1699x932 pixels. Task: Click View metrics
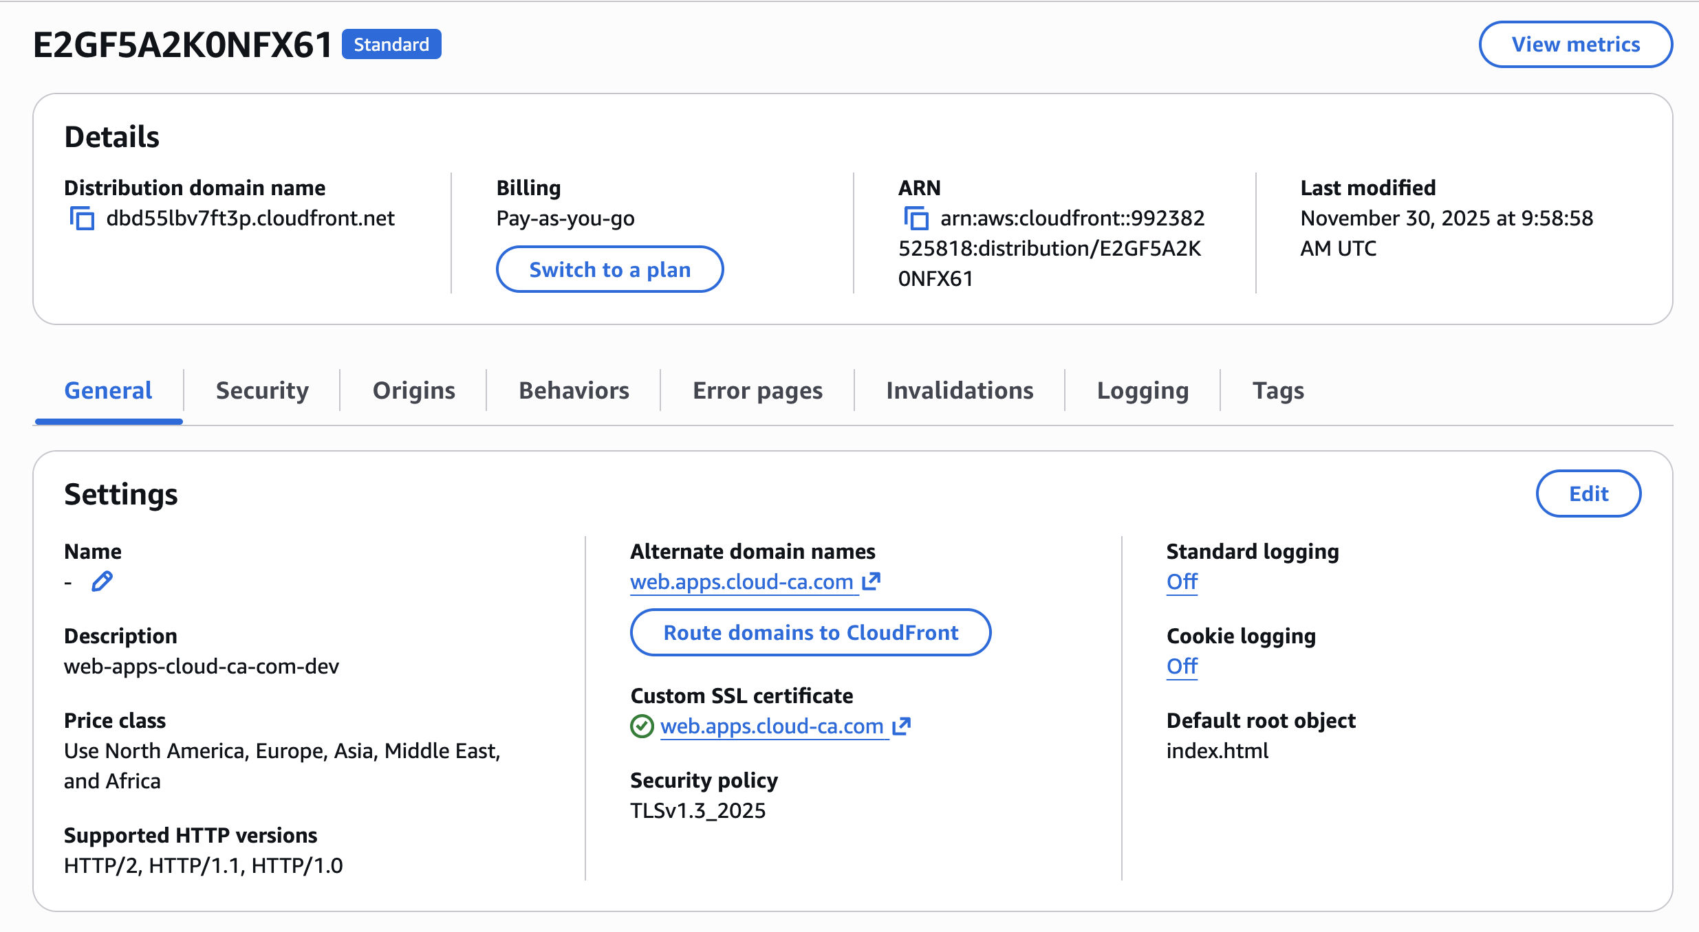pyautogui.click(x=1577, y=44)
